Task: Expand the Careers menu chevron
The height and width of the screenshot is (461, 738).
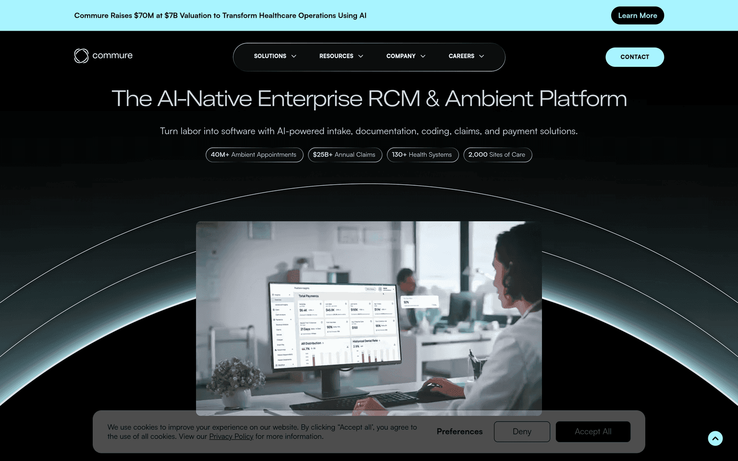Action: (x=482, y=56)
